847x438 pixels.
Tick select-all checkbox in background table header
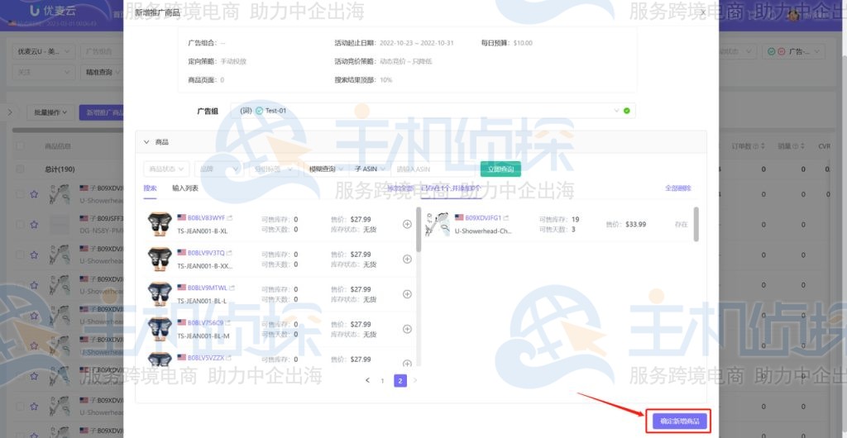pyautogui.click(x=20, y=146)
